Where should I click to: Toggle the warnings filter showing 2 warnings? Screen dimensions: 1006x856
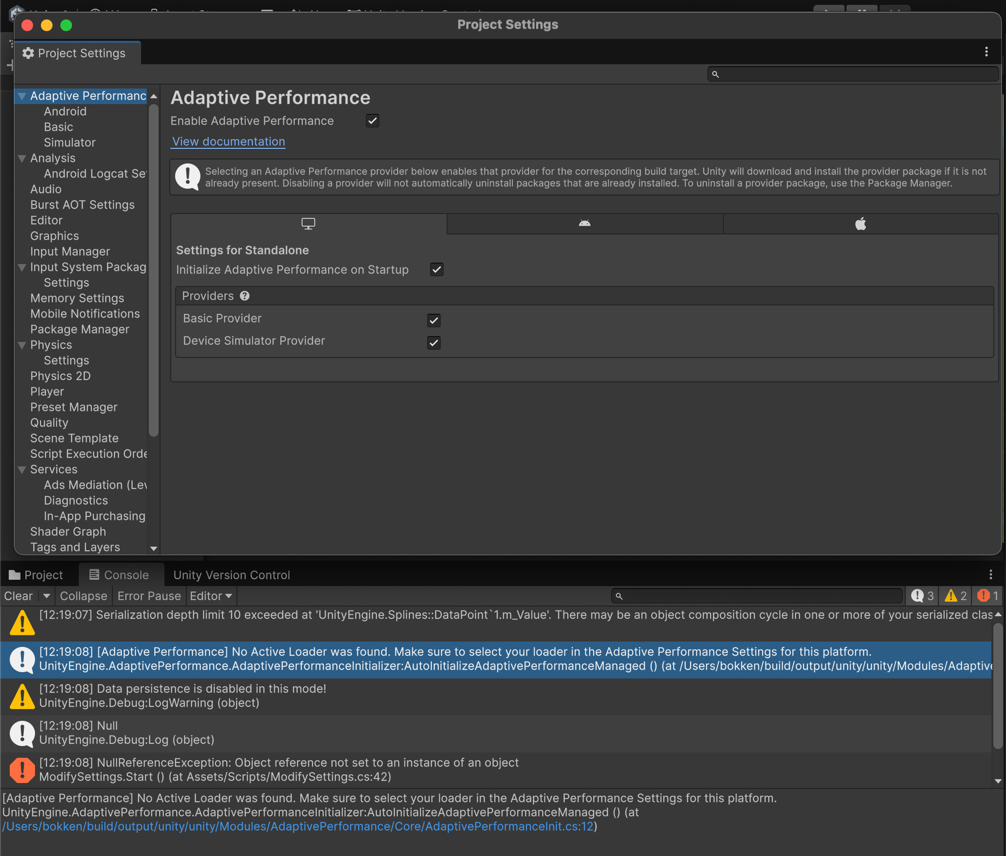tap(955, 596)
